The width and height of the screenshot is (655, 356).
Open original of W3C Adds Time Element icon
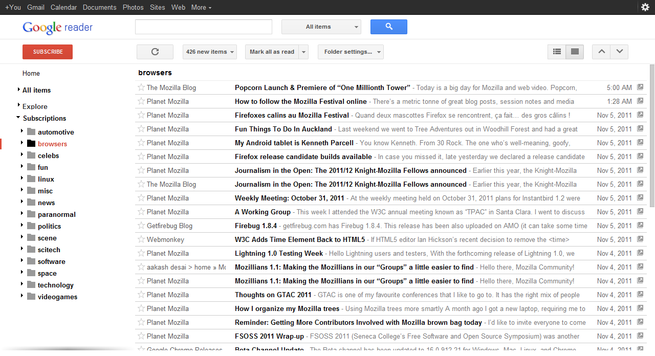(x=640, y=239)
